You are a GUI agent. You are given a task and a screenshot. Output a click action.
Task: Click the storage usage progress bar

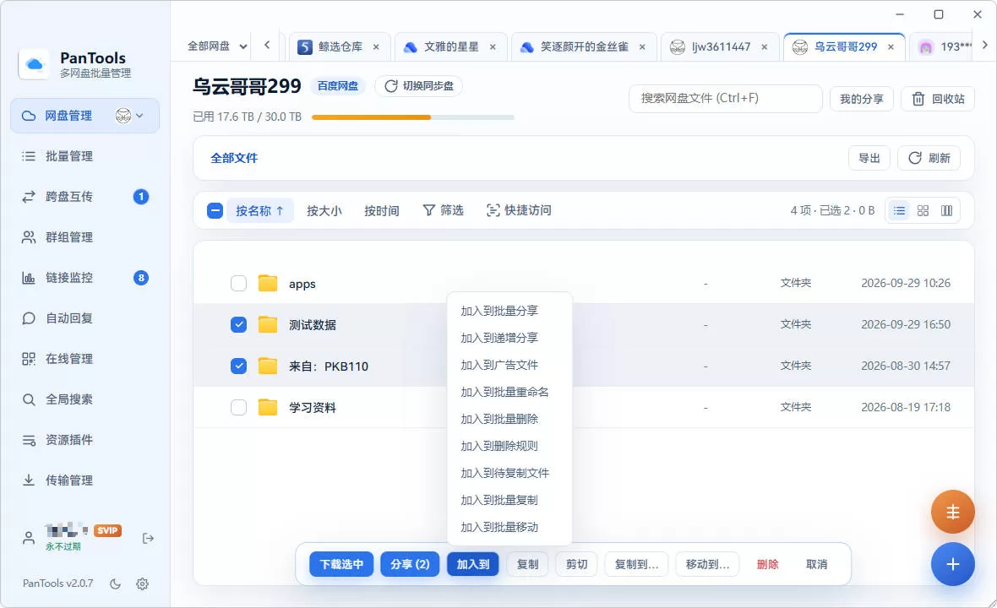tap(412, 117)
